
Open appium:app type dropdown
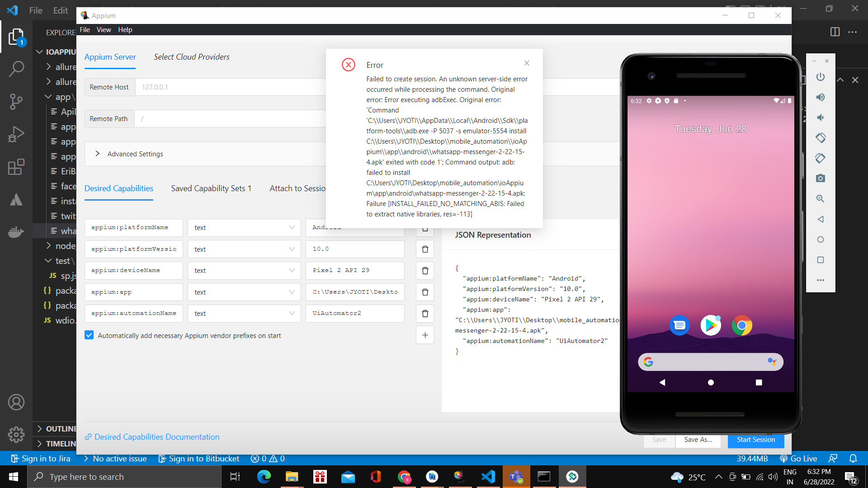244,292
